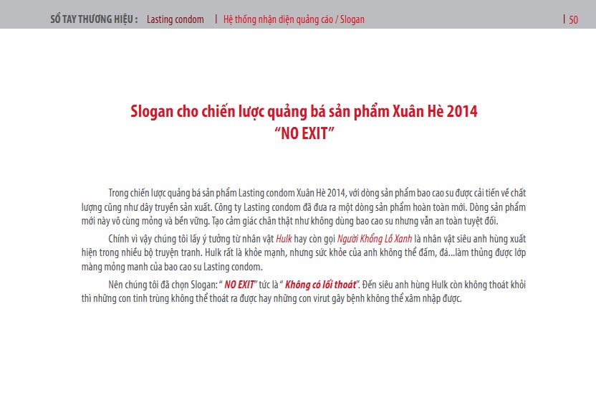The width and height of the screenshot is (596, 403).
Task: Click the paragraph line starting "Trong chiến lược quảng bá"
Action: 317,193
